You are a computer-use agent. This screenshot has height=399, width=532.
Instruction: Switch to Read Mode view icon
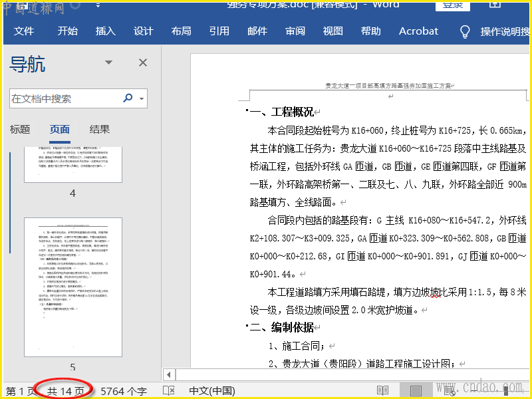382,391
